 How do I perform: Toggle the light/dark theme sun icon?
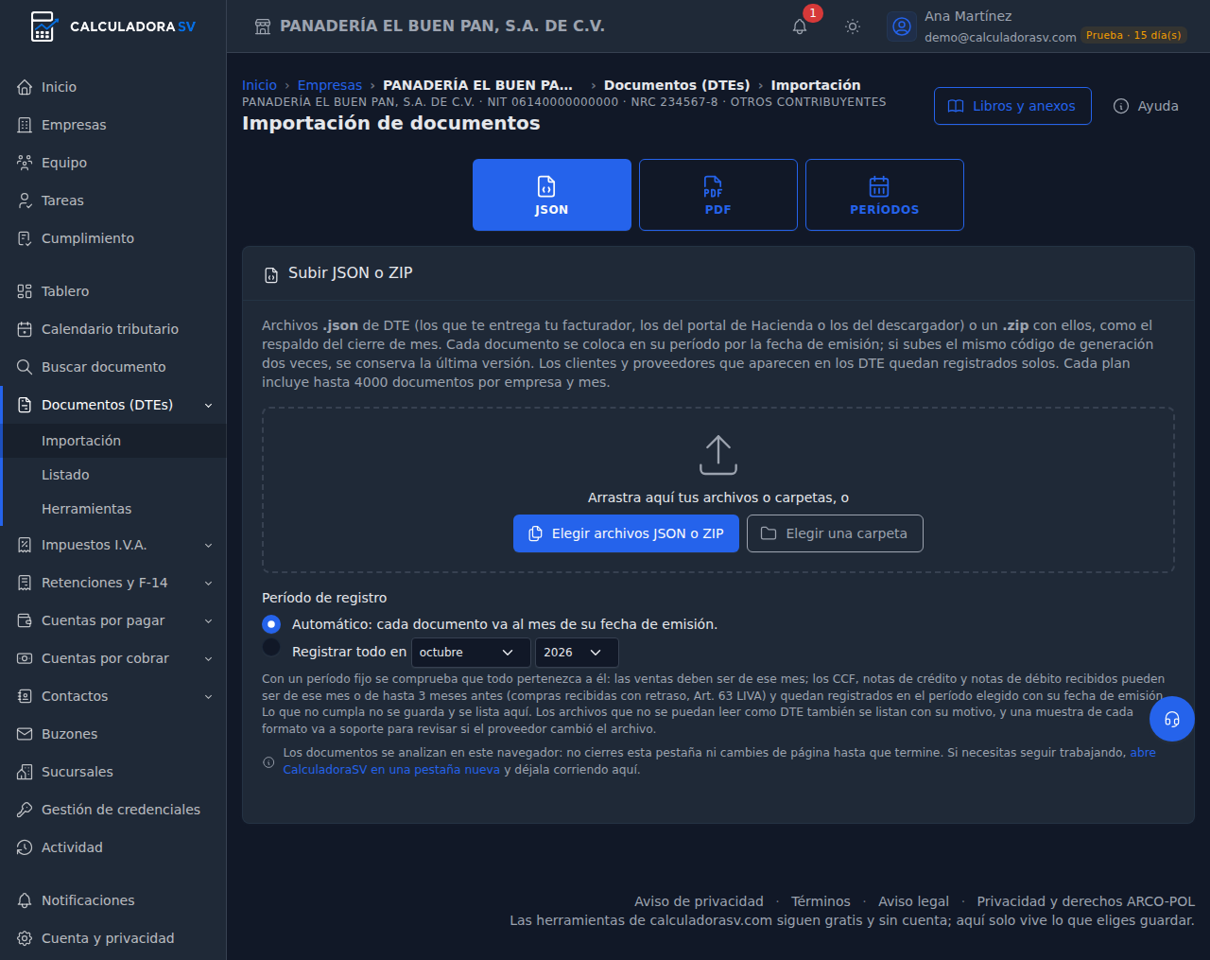pos(853,26)
